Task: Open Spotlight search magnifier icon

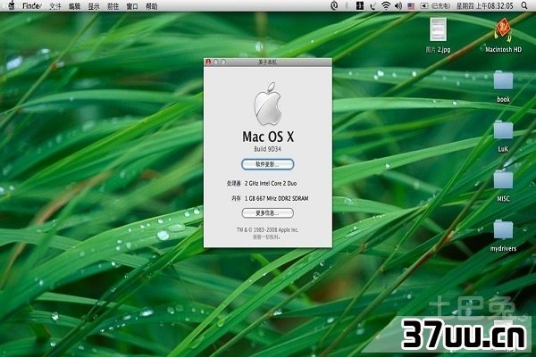Action: click(524, 5)
